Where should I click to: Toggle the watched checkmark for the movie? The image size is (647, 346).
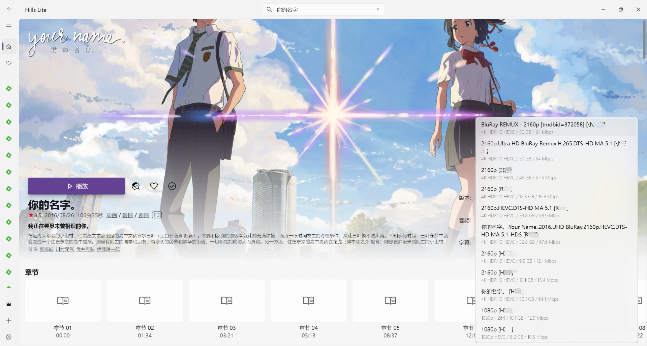[x=172, y=186]
